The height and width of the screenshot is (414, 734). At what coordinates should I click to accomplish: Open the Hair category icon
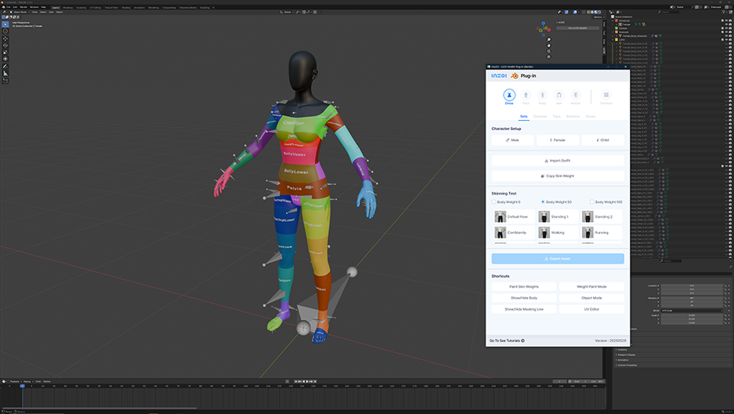coord(559,96)
